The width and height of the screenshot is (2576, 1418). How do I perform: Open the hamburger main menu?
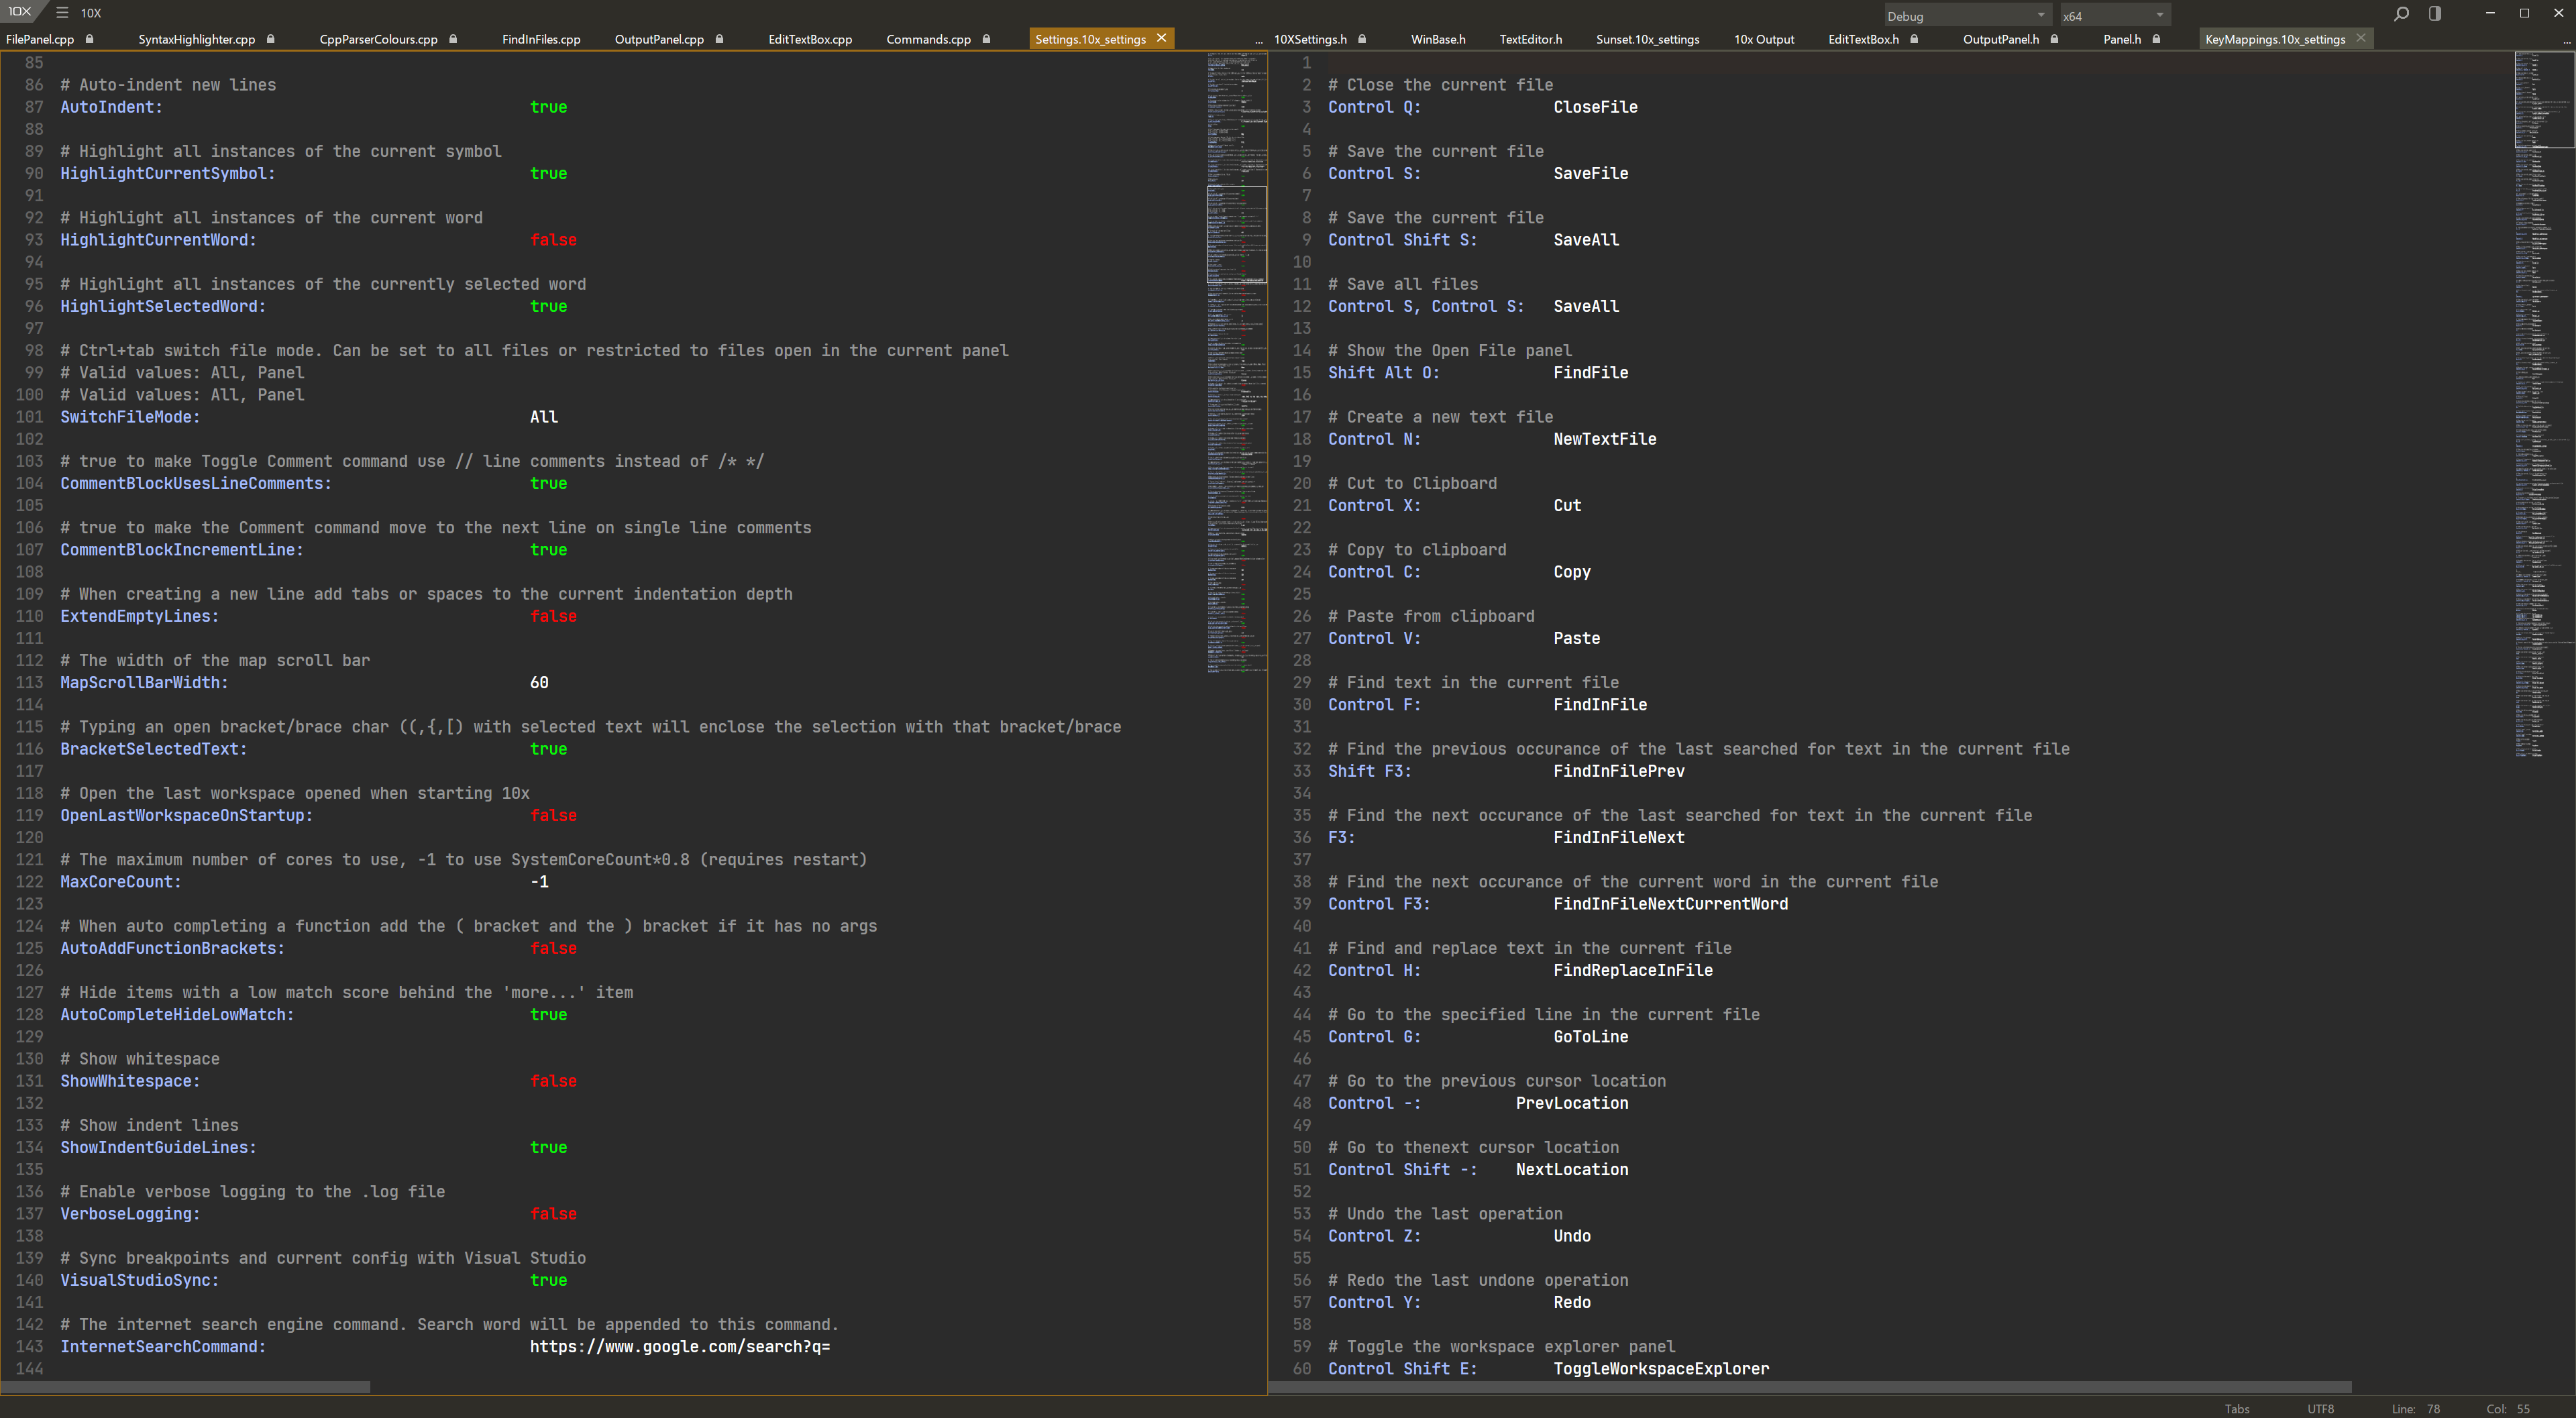[62, 13]
